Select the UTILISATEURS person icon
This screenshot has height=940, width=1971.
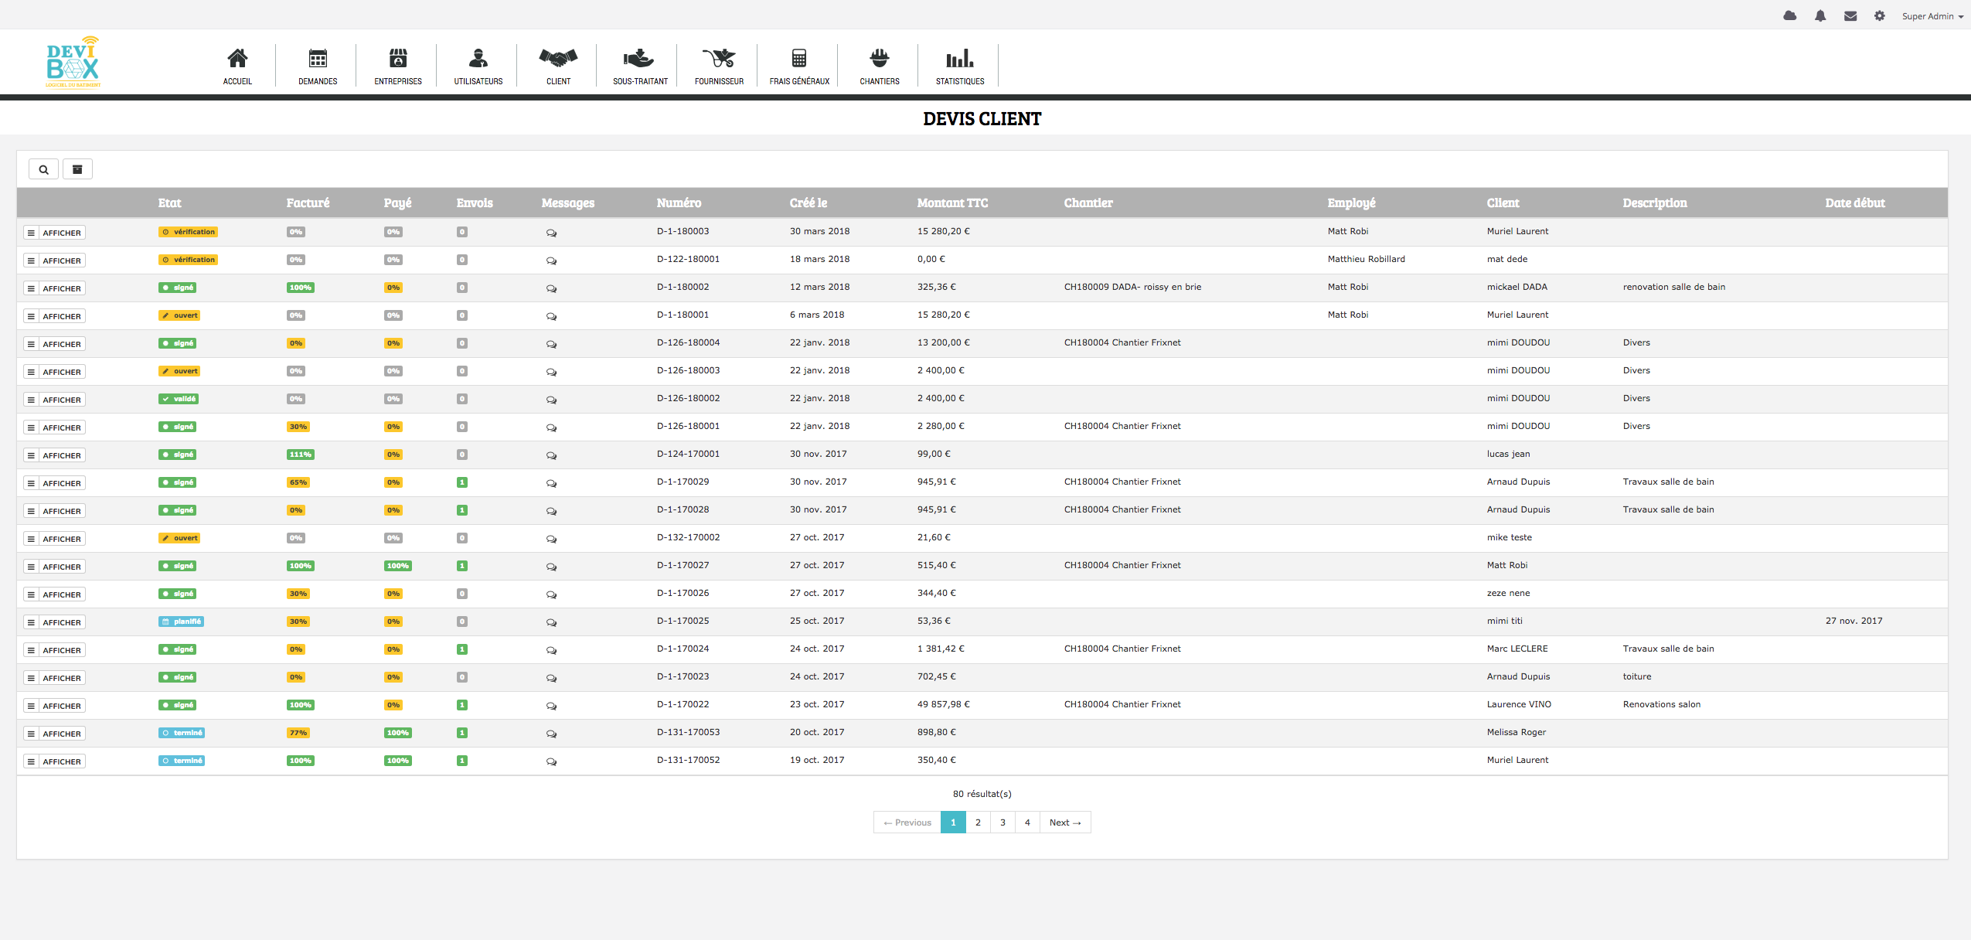click(476, 58)
